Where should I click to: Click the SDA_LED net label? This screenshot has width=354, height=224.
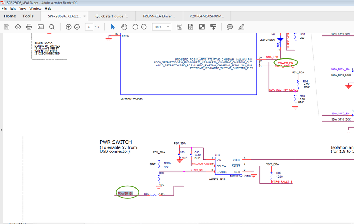coord(272,57)
